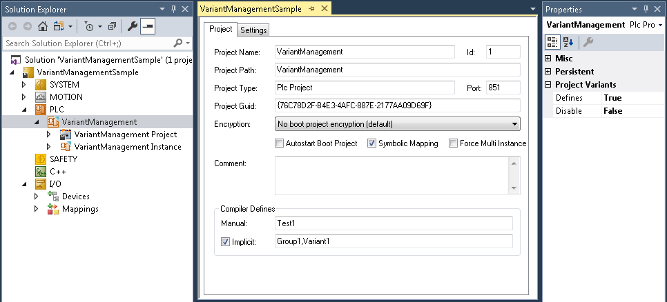Image resolution: width=667 pixels, height=302 pixels.
Task: Expand the Devices node
Action: point(37,197)
